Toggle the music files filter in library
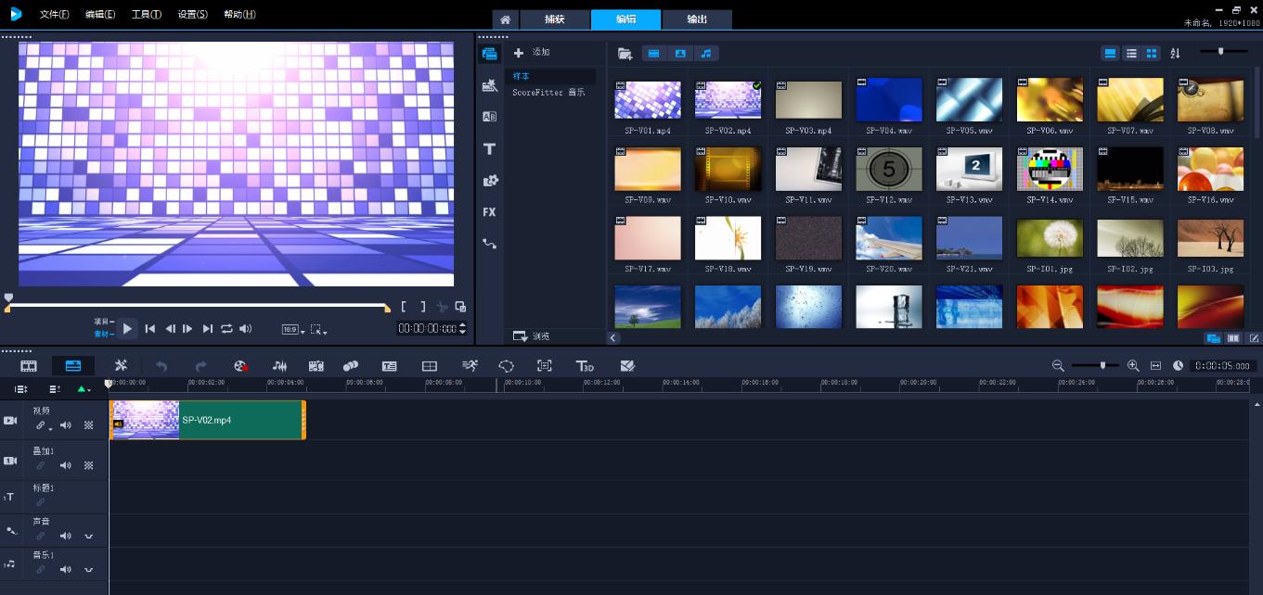 [x=706, y=54]
